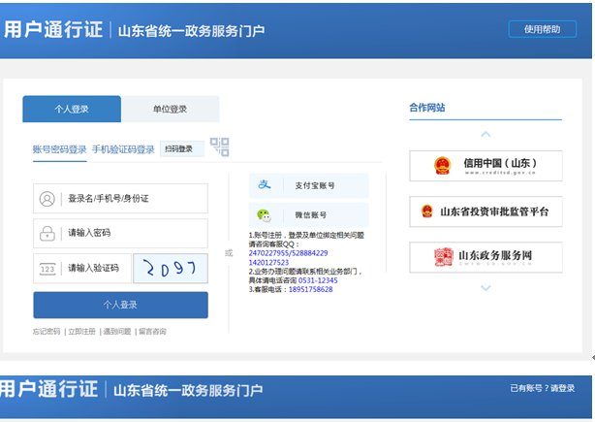Click the QR code scan login icon
595x422 pixels.
pos(220,147)
